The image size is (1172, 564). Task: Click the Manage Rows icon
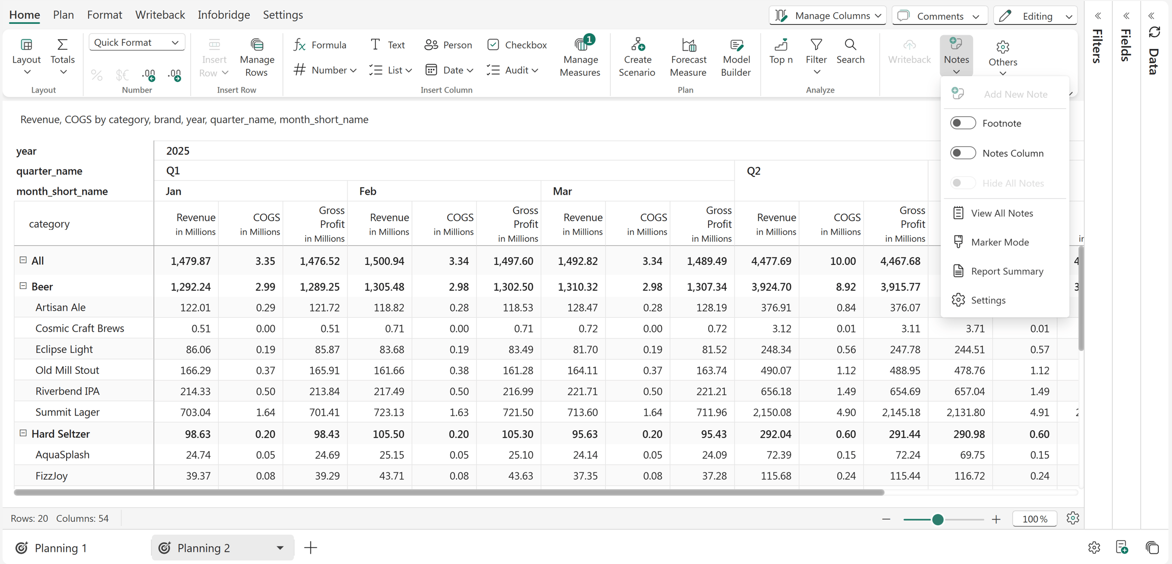(x=257, y=45)
